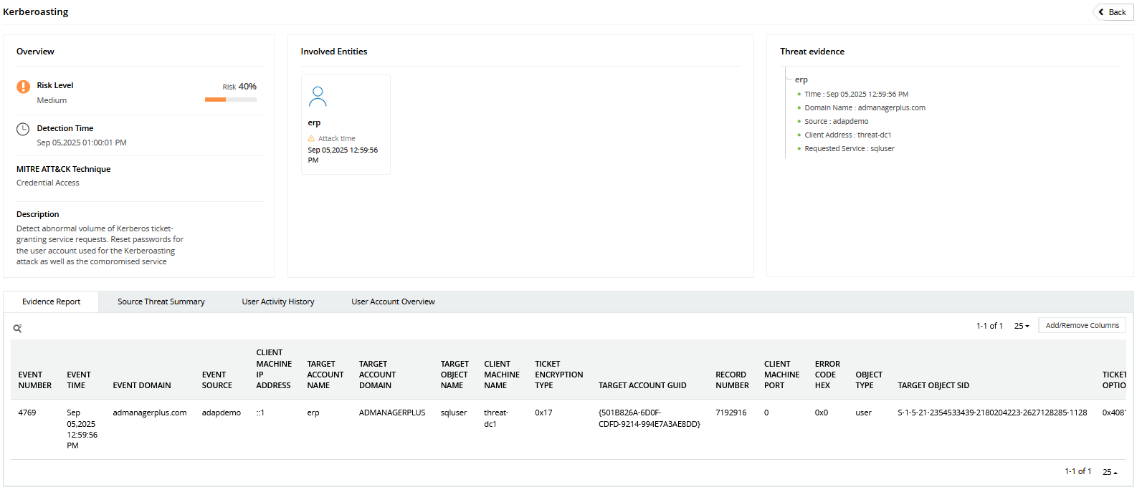Open Add/Remove Columns options
Screen dimensions: 1142x492
click(x=1082, y=325)
